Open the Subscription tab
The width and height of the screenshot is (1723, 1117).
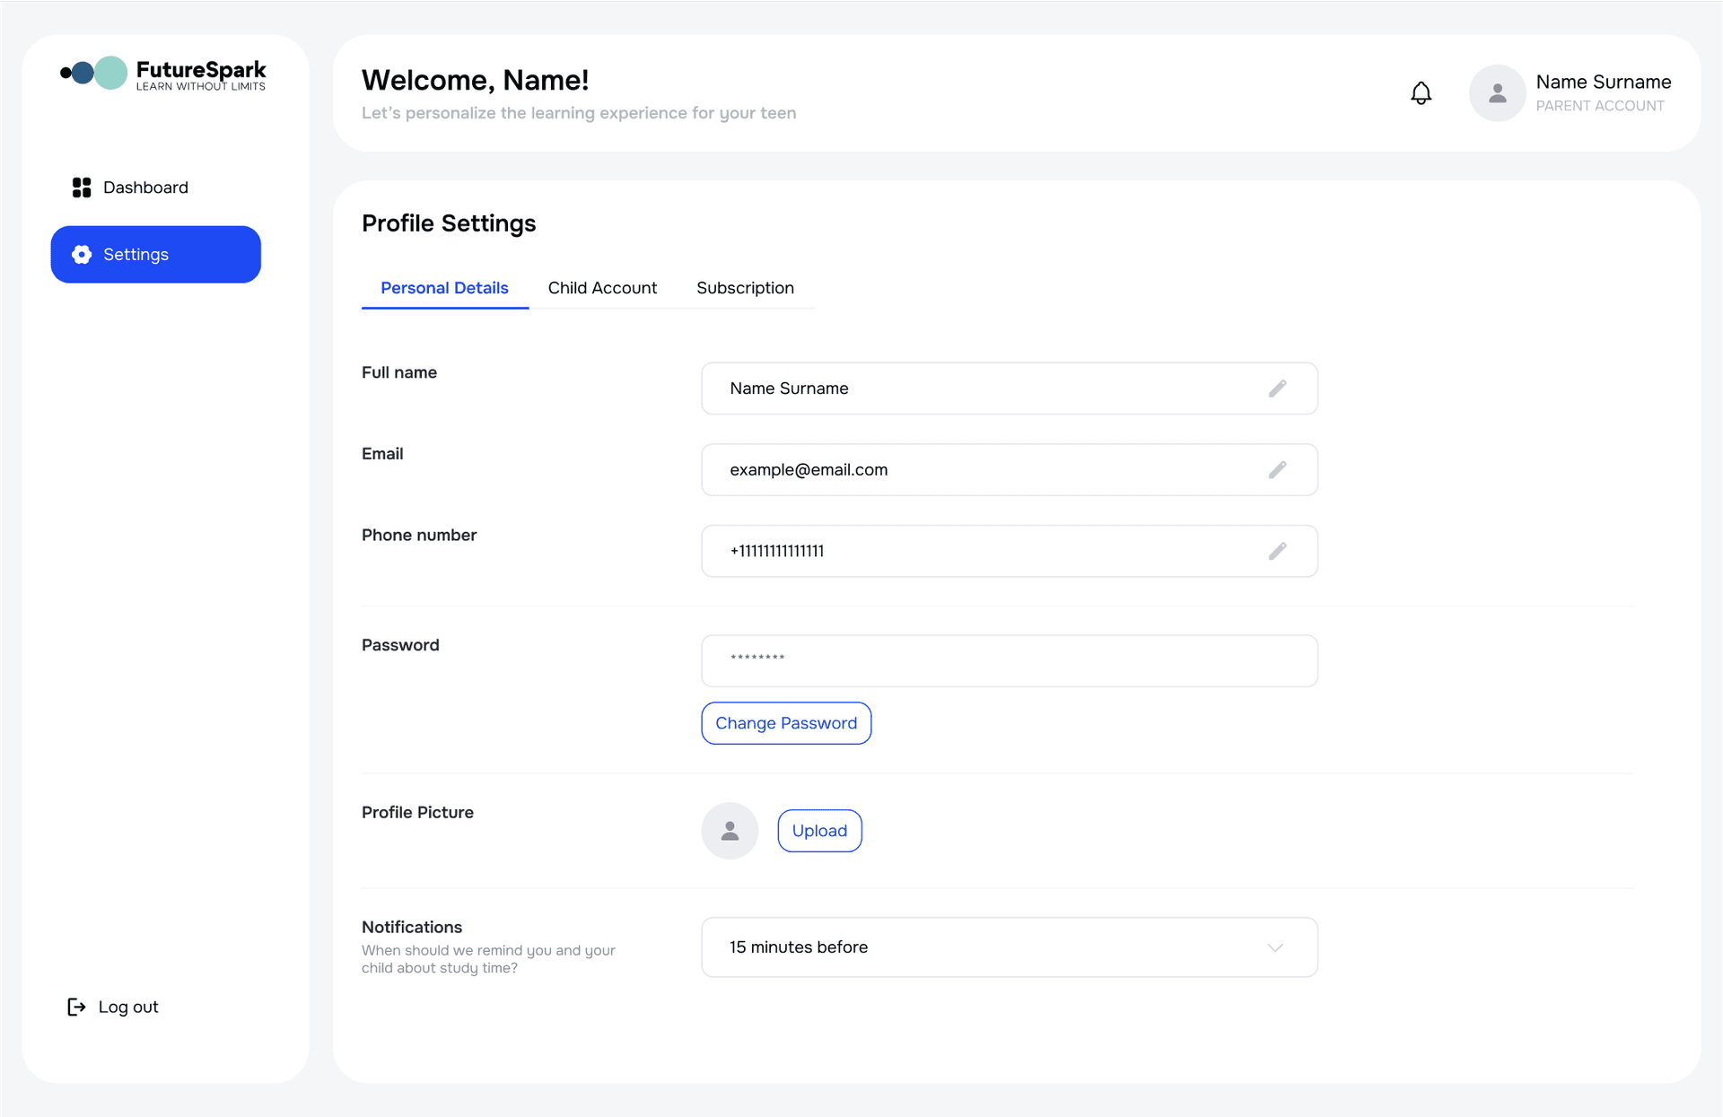coord(745,287)
